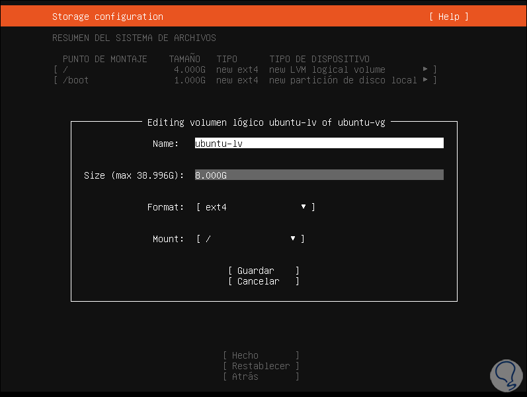The width and height of the screenshot is (527, 397).
Task: Click the Cancelar button
Action: (x=263, y=281)
